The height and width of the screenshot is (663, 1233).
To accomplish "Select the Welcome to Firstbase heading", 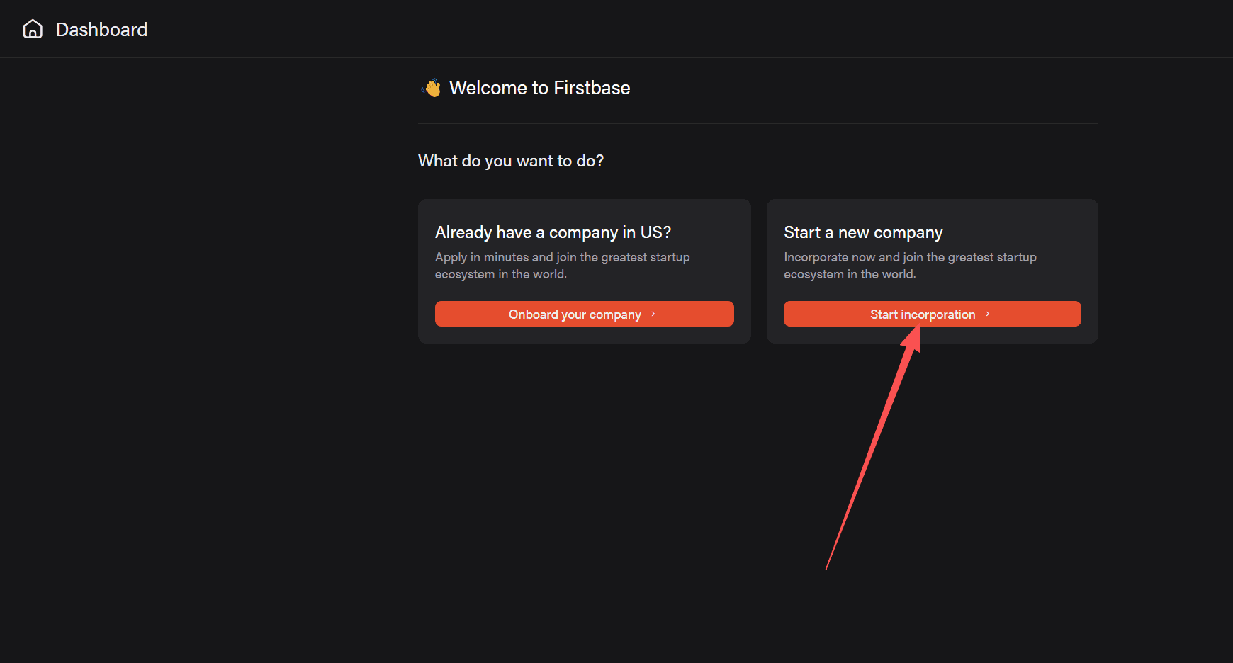I will 539,88.
